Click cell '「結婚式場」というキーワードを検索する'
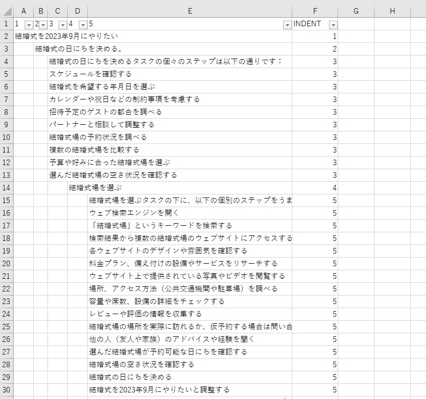 [161, 226]
